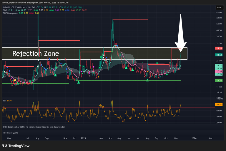Click the OBV error message text
The height and width of the screenshot is (151, 226).
point(34,127)
